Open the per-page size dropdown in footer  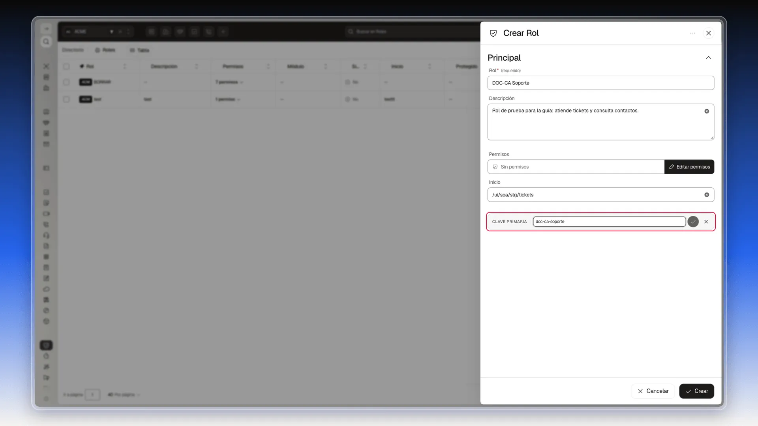pos(124,395)
